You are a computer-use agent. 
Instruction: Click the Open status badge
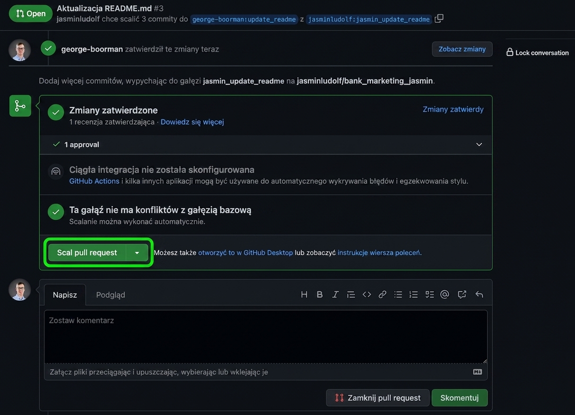pos(31,13)
